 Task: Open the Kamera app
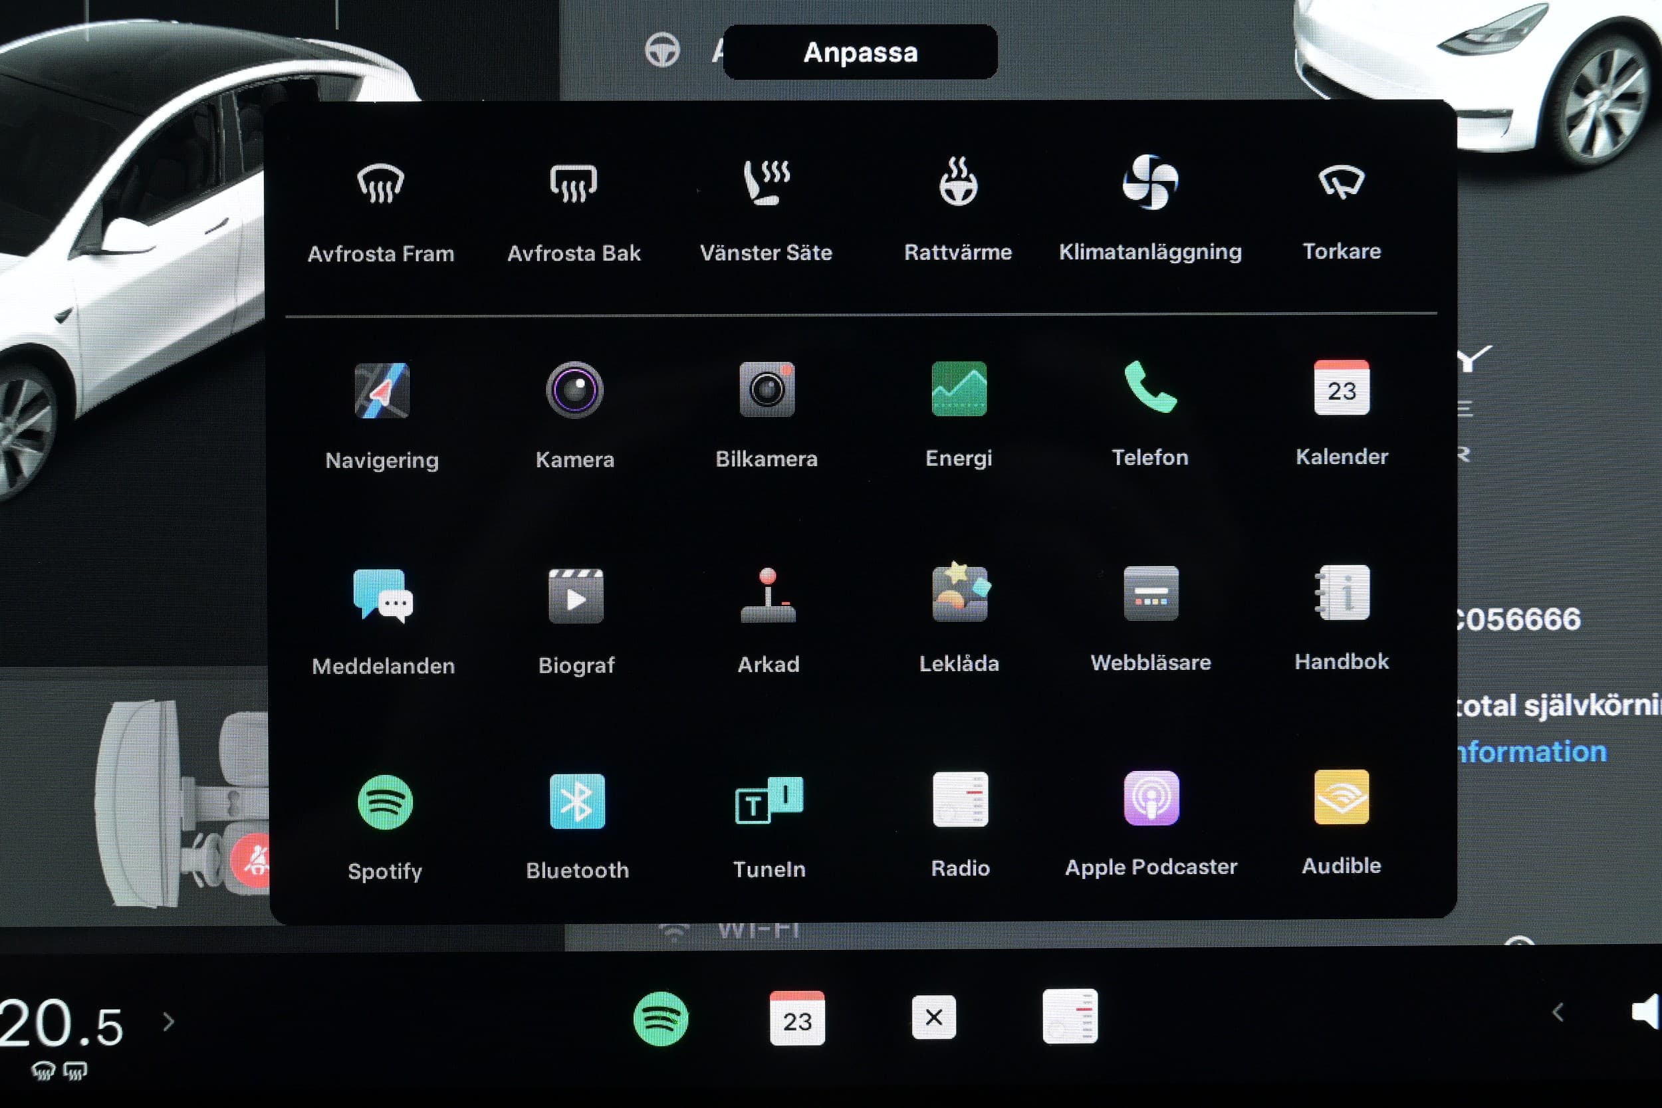[x=574, y=417]
